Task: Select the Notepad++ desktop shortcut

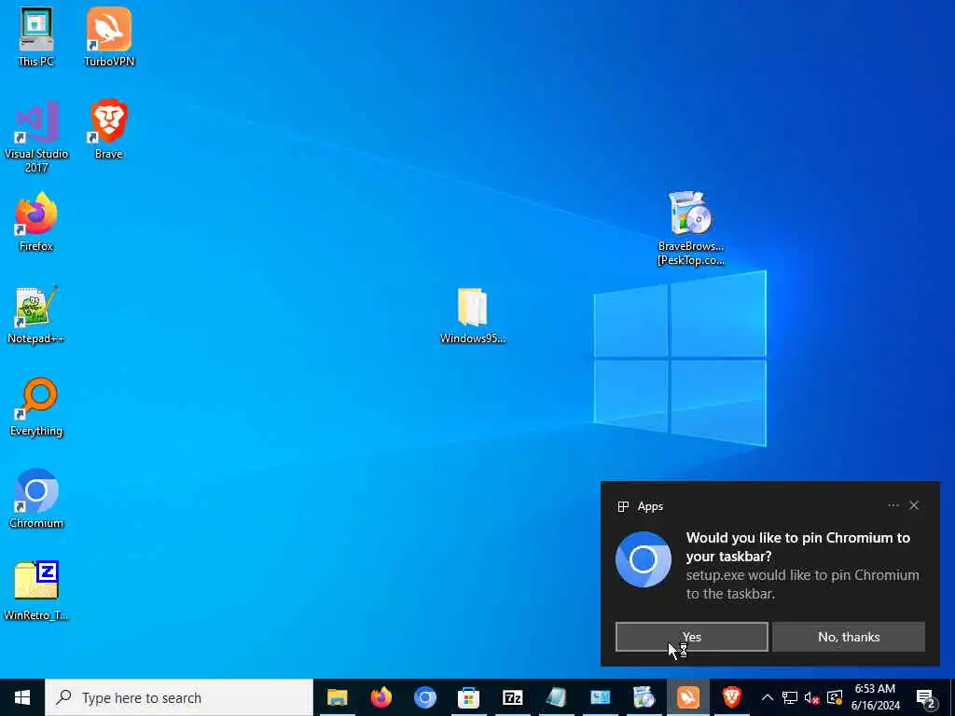Action: (x=36, y=315)
